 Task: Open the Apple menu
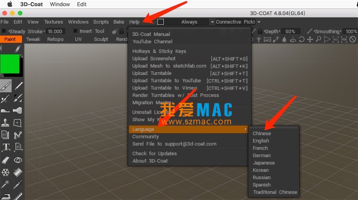pyautogui.click(x=10, y=4)
